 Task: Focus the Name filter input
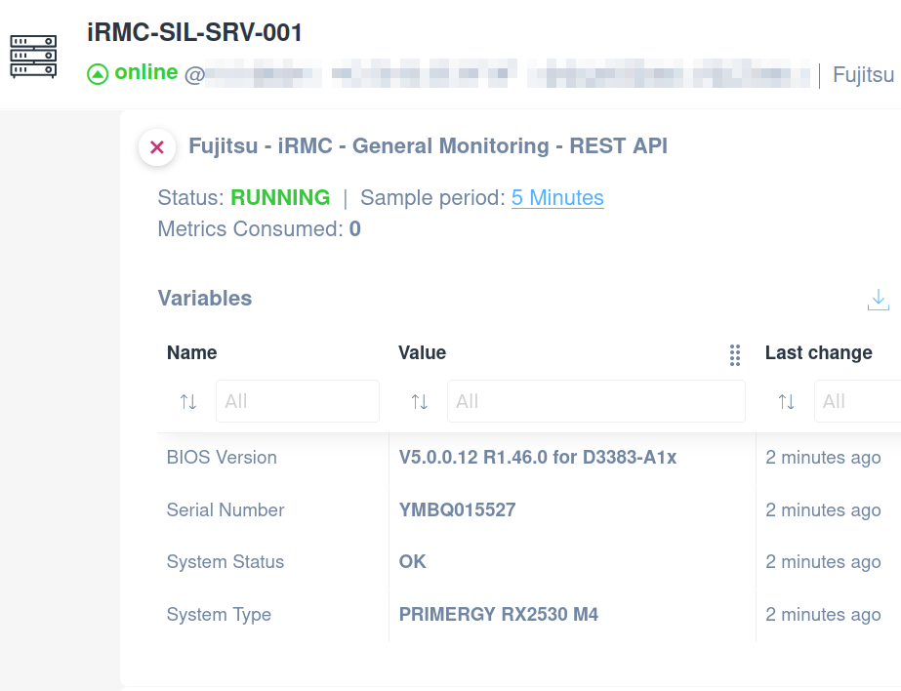298,401
